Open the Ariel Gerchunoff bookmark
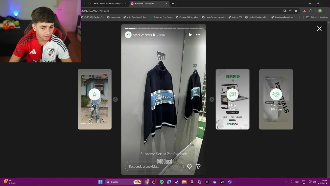This screenshot has width=330, height=186. [135, 17]
